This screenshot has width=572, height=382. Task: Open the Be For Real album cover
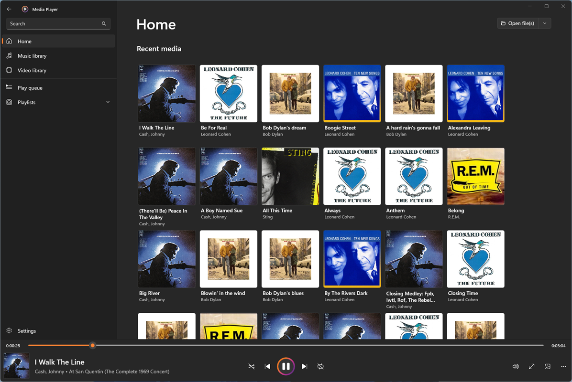click(228, 94)
